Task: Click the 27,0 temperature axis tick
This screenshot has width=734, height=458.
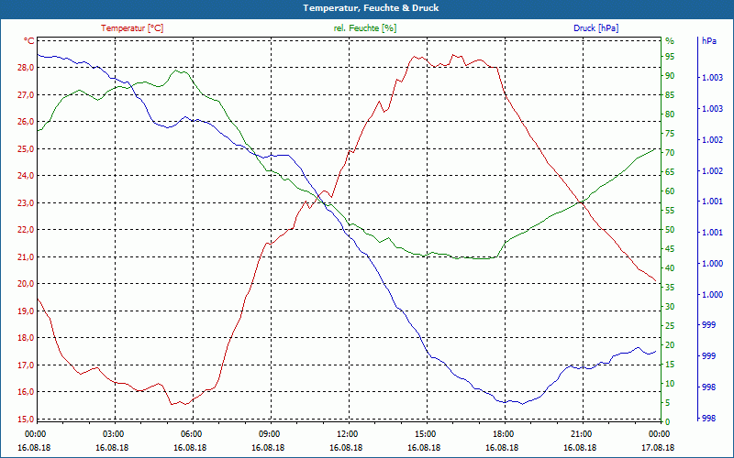Action: 26,95
